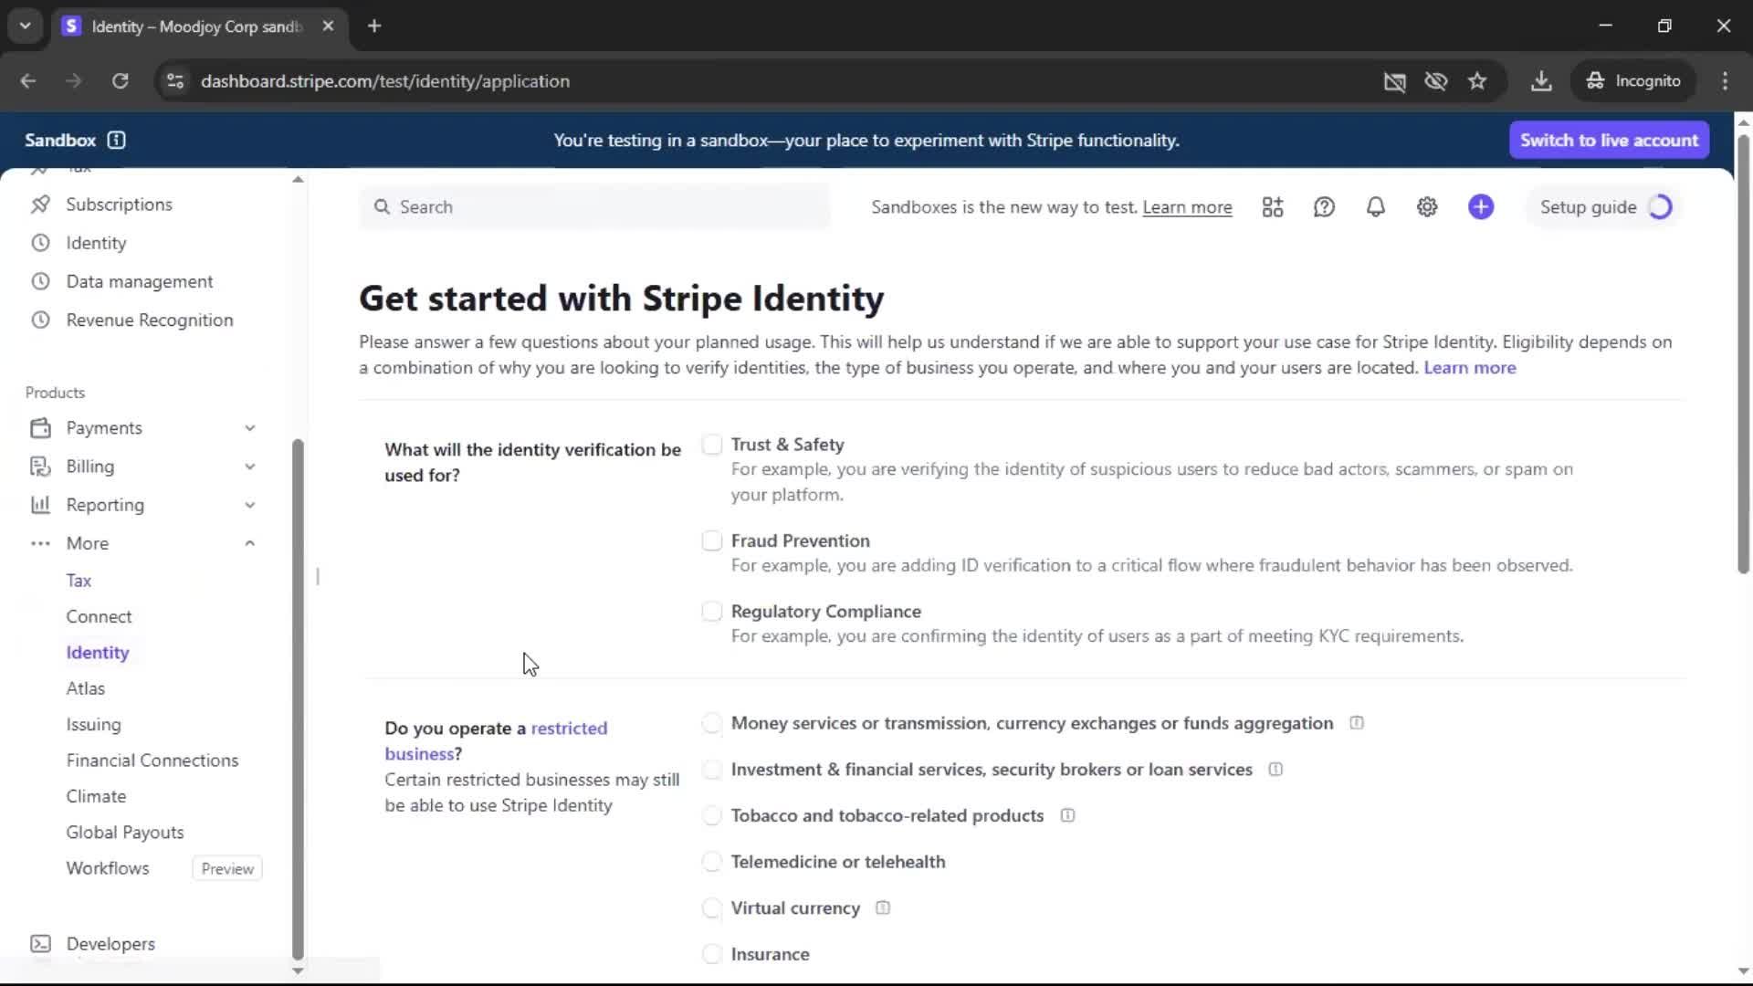Open the apps grid icon in header

(x=1273, y=207)
